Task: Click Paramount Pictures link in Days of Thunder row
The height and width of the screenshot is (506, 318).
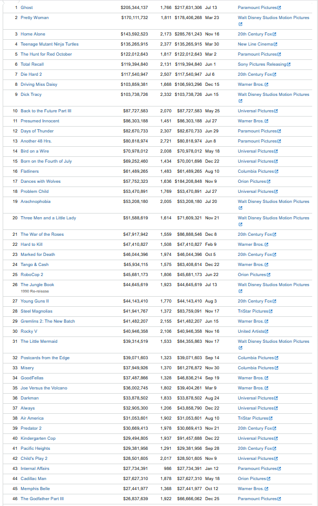Action: click(x=258, y=131)
